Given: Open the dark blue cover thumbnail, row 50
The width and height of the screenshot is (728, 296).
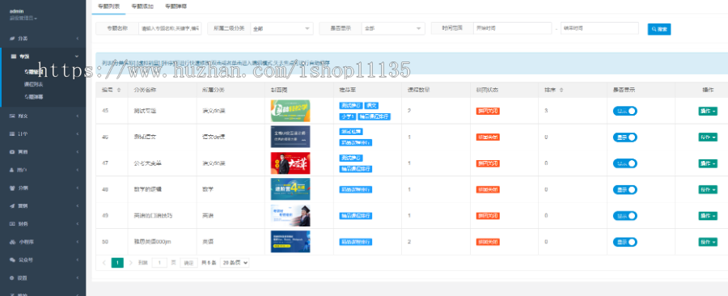Looking at the screenshot, I should 290,242.
